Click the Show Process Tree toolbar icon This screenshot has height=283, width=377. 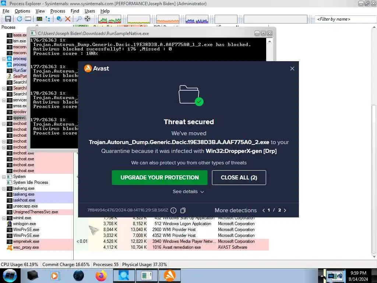[x=48, y=19]
